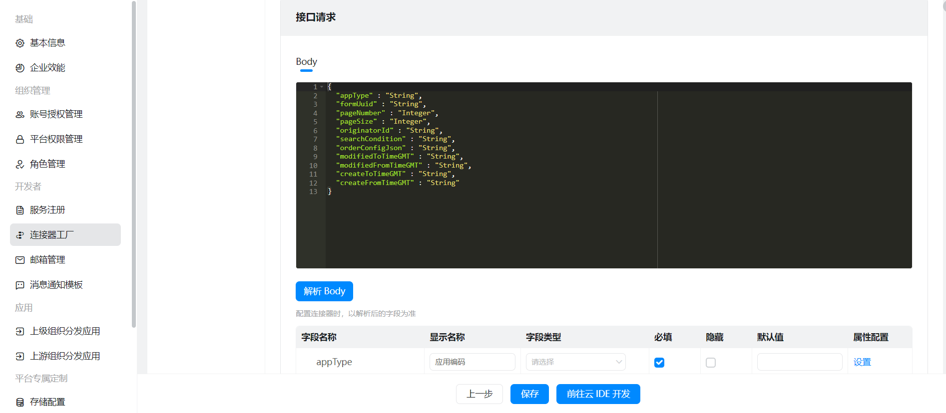946x413 pixels.
Task: Click the gear icon beside 基本信息
Action: [20, 43]
